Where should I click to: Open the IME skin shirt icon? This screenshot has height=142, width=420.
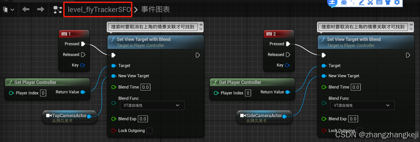pos(388,3)
